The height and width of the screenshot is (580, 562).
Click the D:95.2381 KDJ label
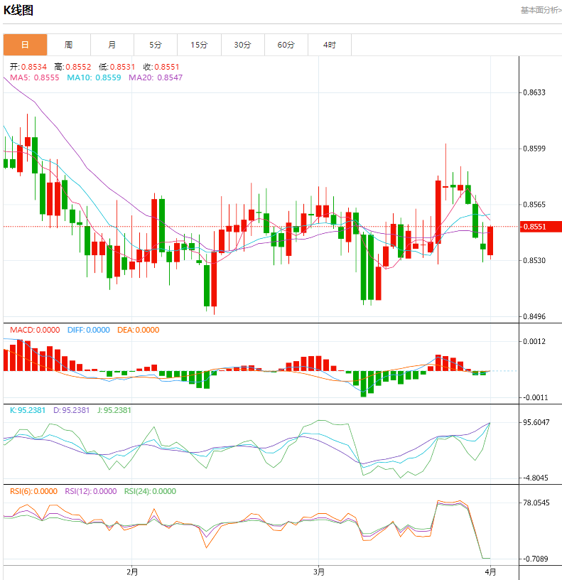click(71, 410)
